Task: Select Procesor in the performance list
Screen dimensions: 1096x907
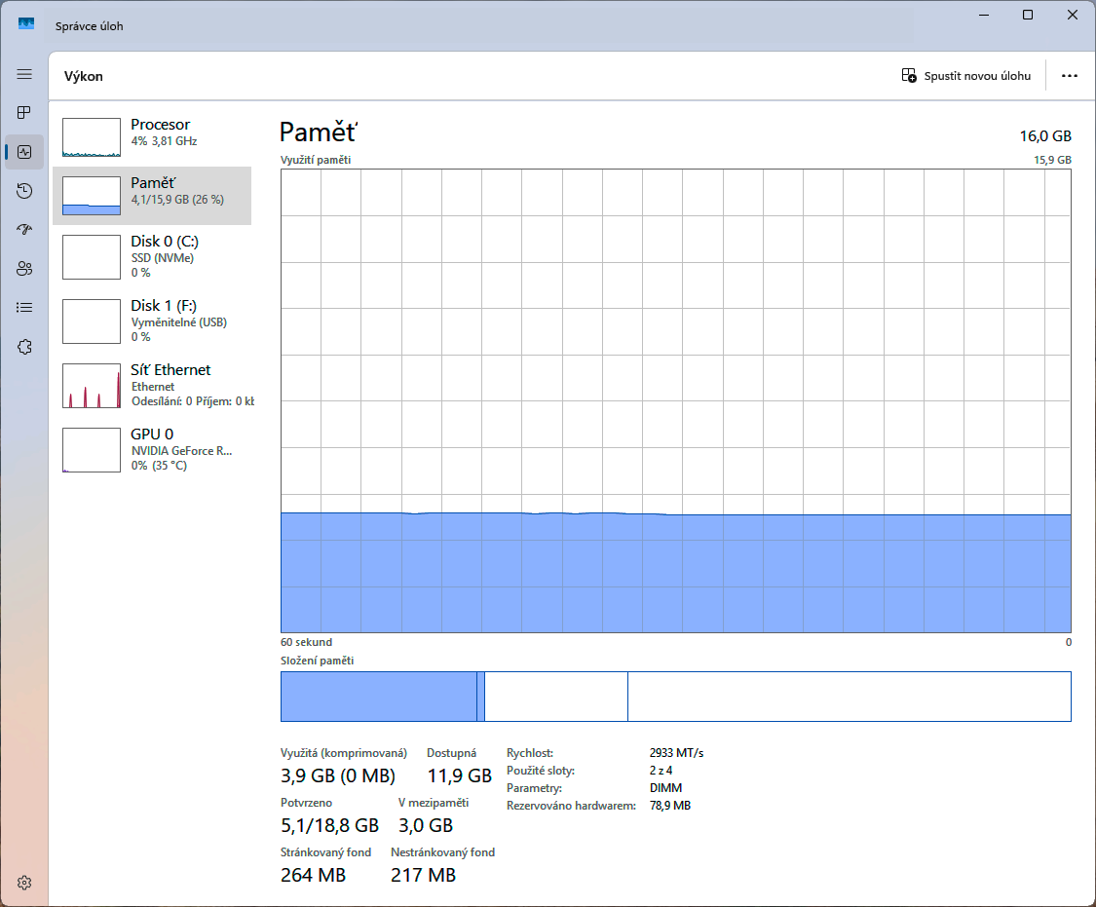Action: pos(152,137)
